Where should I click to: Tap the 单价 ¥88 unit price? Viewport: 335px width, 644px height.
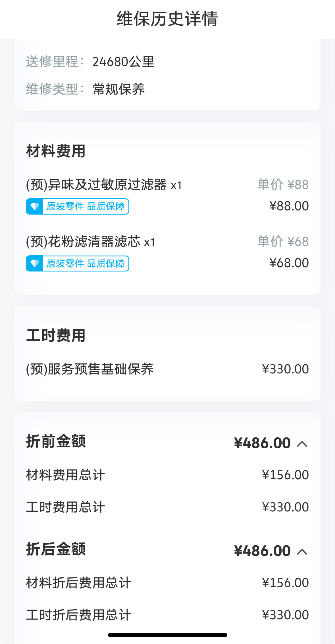[283, 184]
